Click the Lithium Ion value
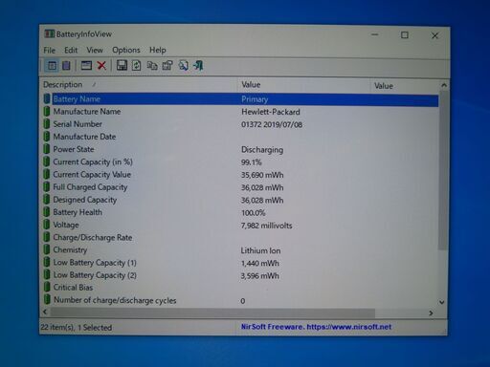 (260, 250)
